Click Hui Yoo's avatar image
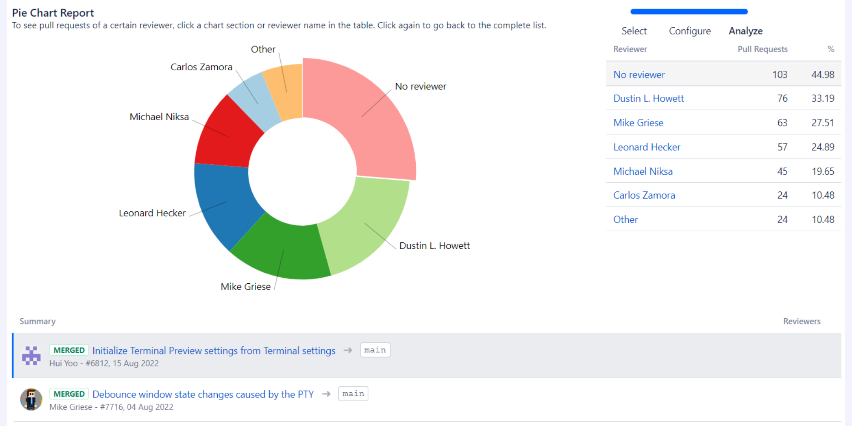 31,356
